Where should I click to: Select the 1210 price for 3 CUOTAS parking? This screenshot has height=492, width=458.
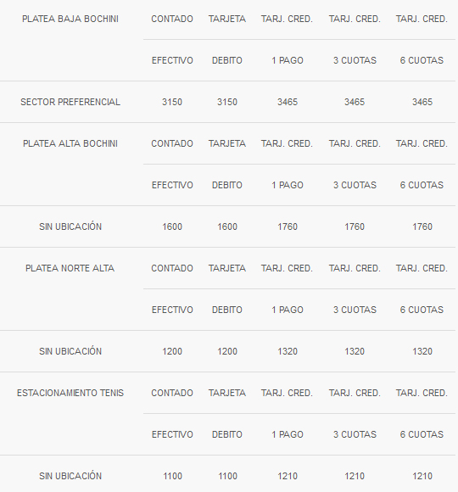click(x=355, y=476)
